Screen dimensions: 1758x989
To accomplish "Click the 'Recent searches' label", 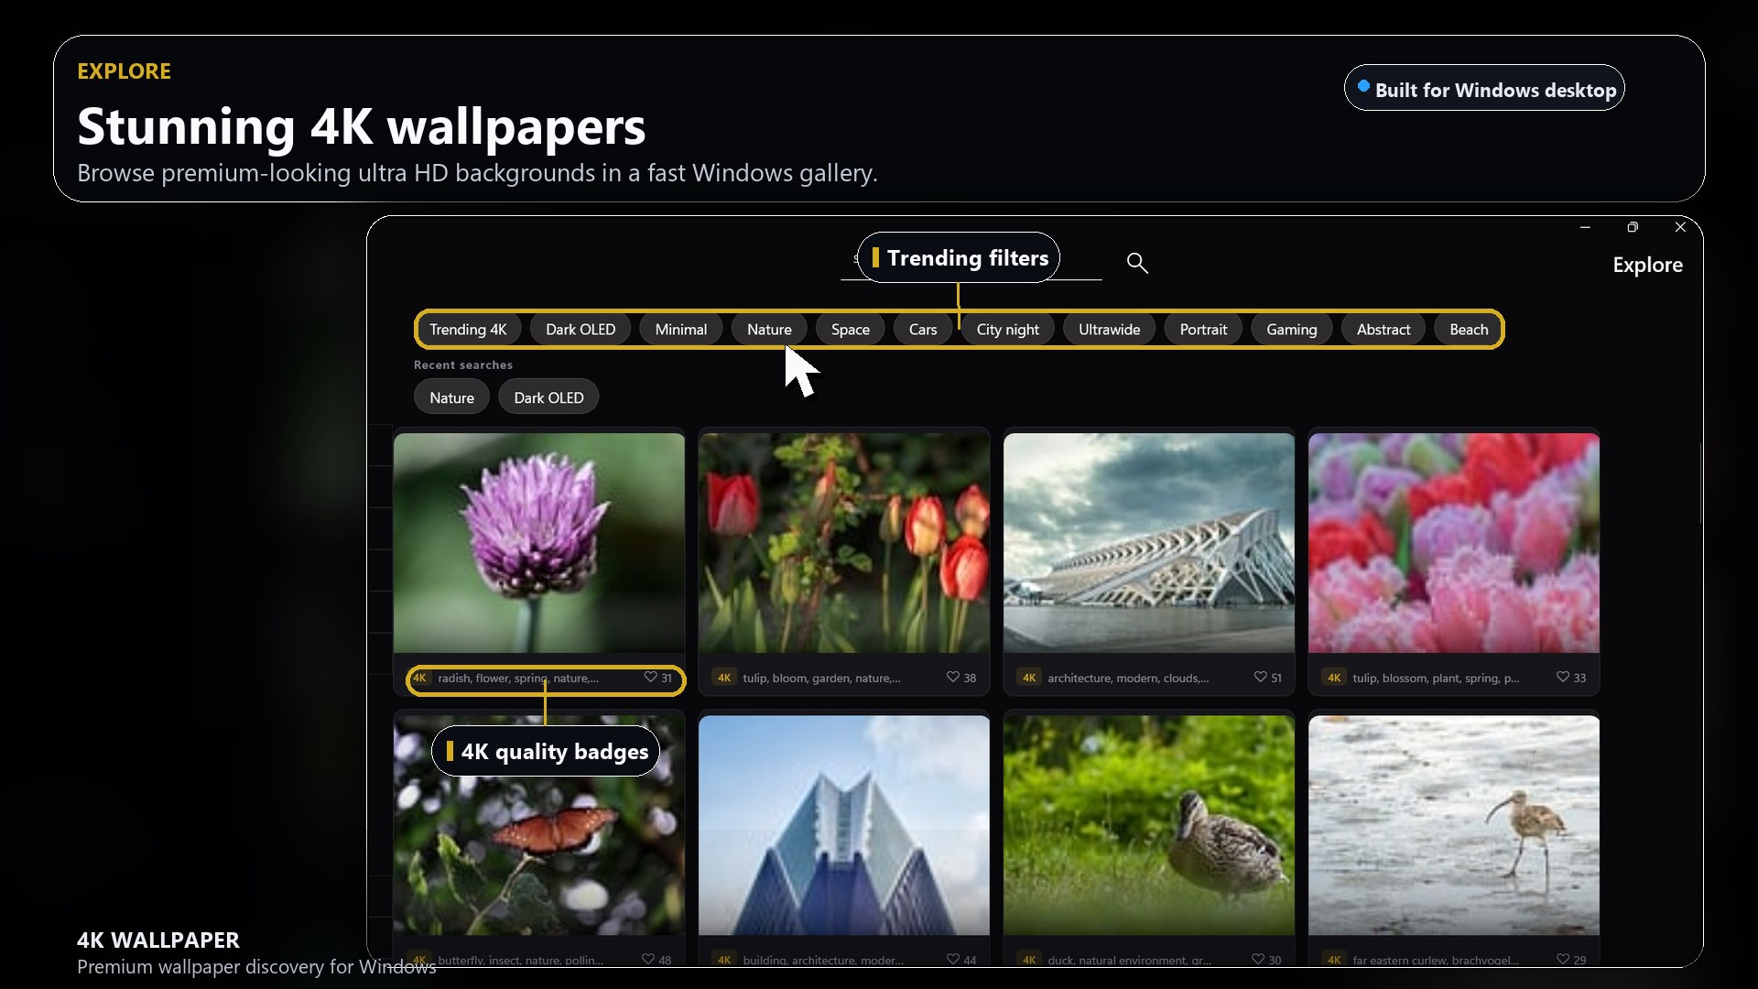I will pos(463,365).
